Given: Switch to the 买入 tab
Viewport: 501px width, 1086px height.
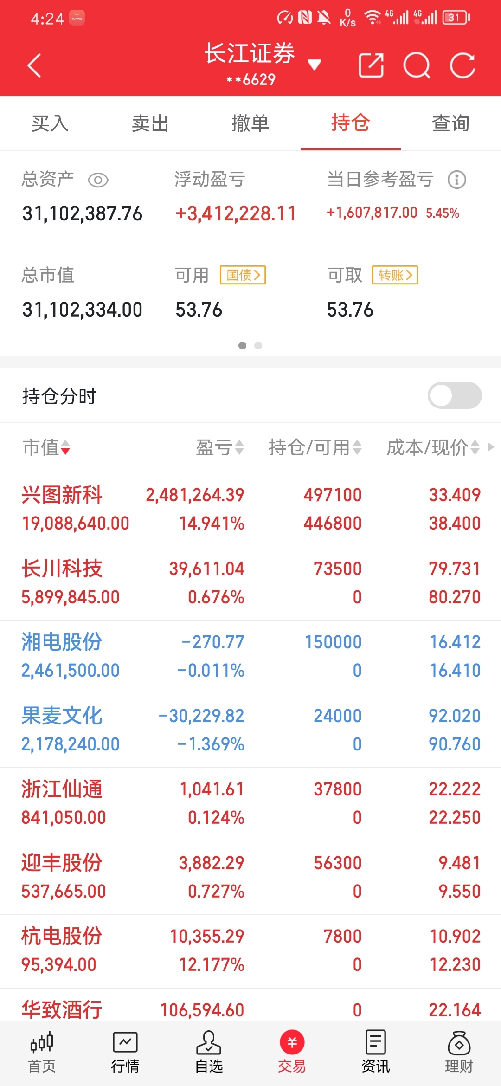Looking at the screenshot, I should pos(50,123).
